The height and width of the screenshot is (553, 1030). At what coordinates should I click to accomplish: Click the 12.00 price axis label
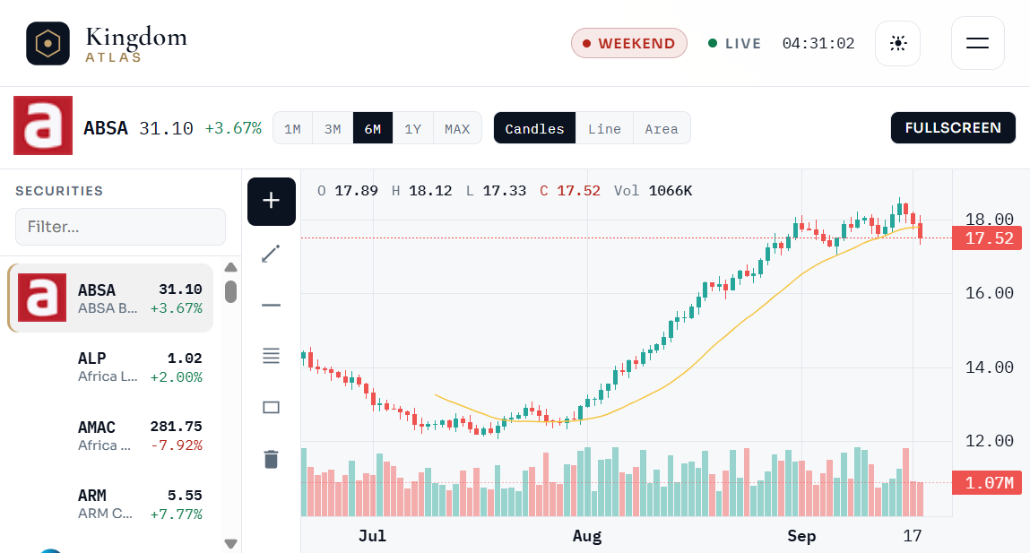pos(989,441)
